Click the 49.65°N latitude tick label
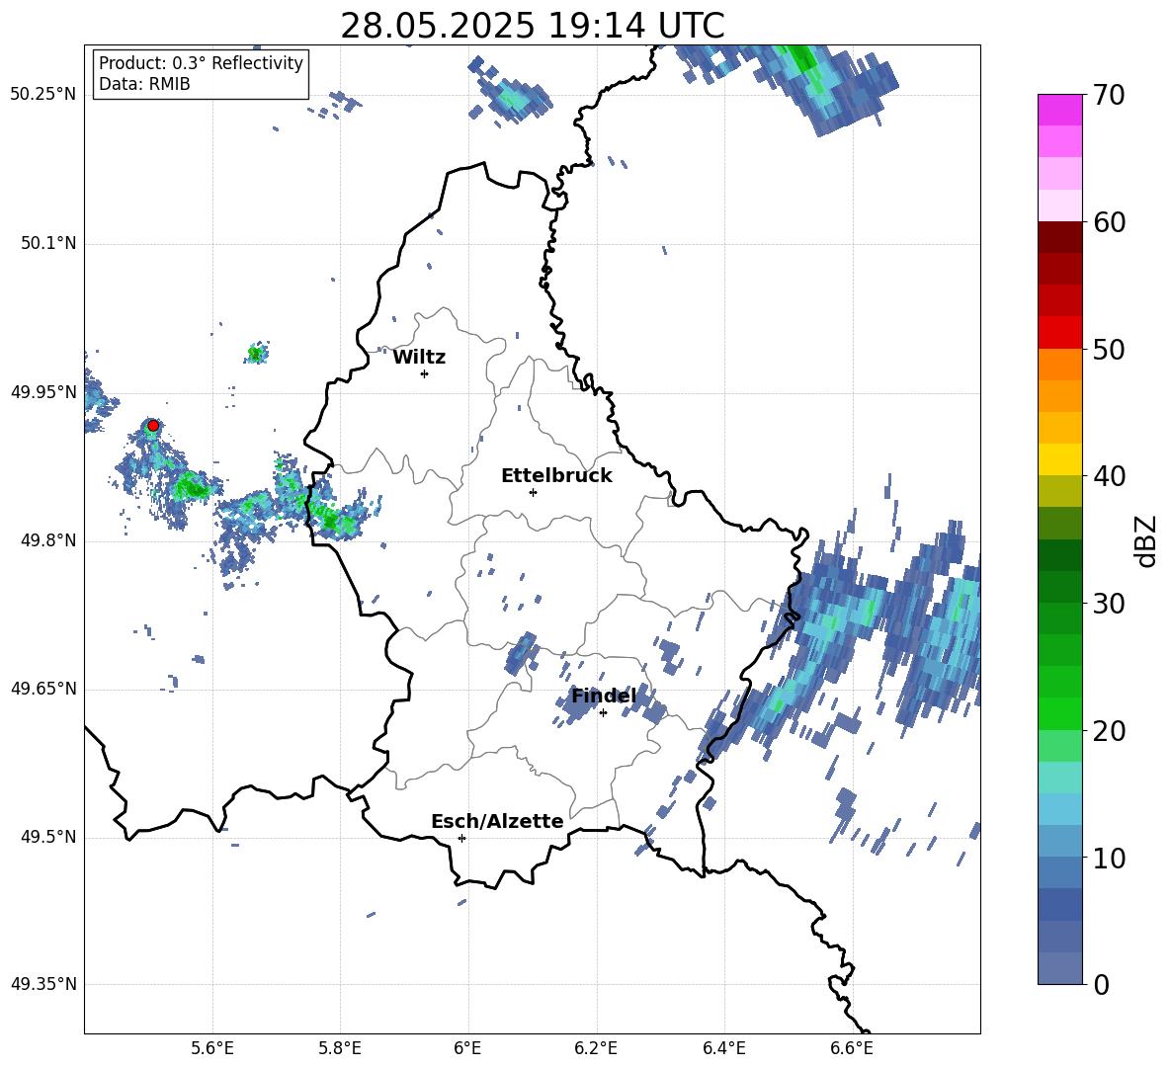The width and height of the screenshot is (1170, 1068). click(43, 689)
